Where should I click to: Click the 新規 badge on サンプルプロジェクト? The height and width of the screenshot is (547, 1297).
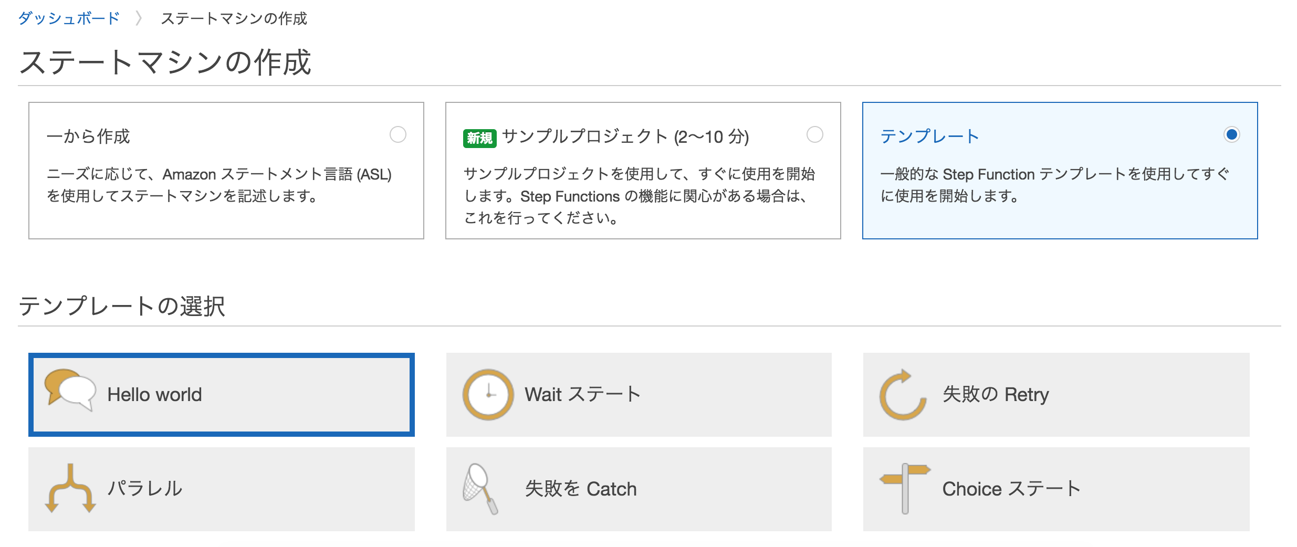(479, 135)
